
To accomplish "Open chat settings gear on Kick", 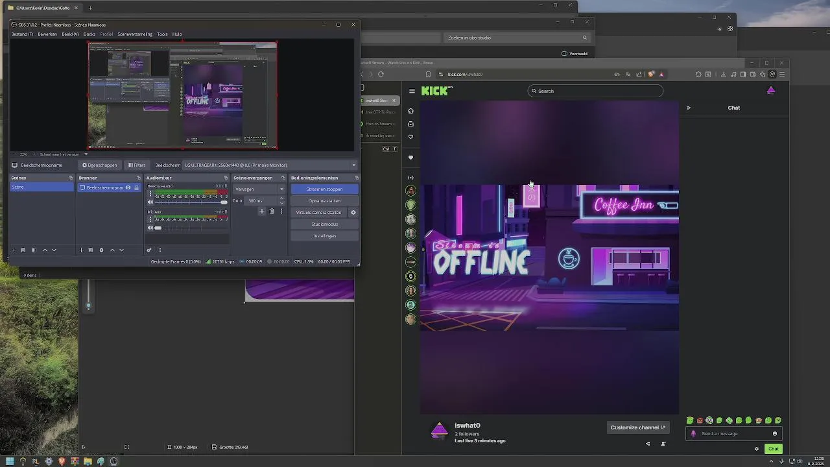I will (x=756, y=449).
